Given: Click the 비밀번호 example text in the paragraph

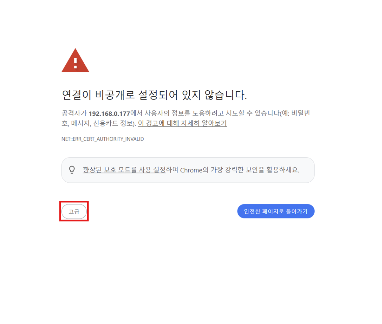Looking at the screenshot, I should pos(301,113).
